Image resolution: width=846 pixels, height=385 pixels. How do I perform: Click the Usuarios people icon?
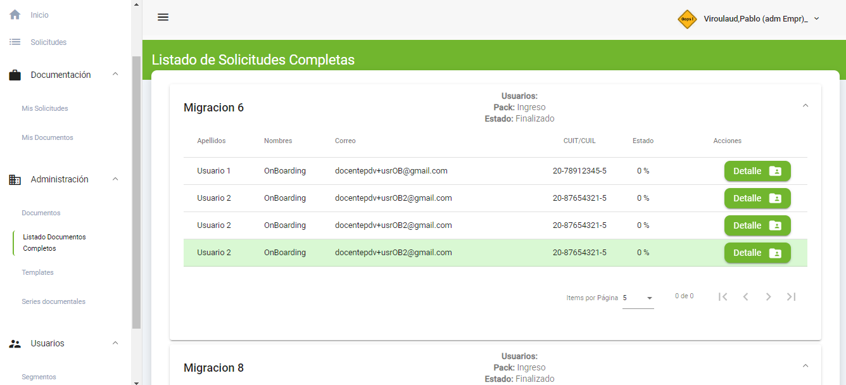15,344
